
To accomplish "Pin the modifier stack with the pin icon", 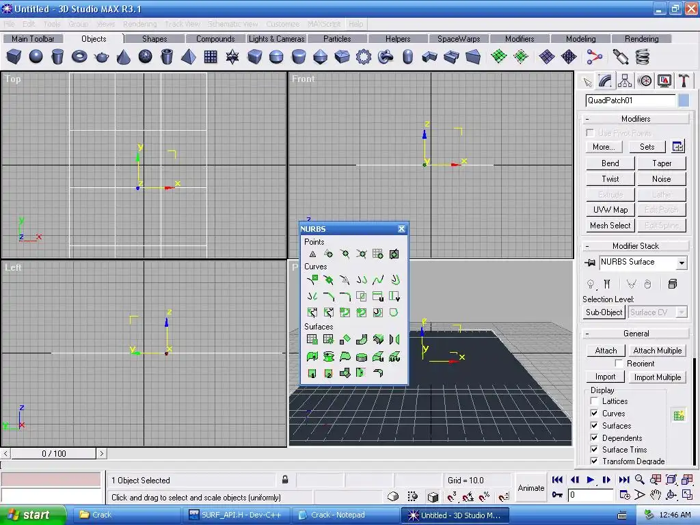I will point(590,262).
